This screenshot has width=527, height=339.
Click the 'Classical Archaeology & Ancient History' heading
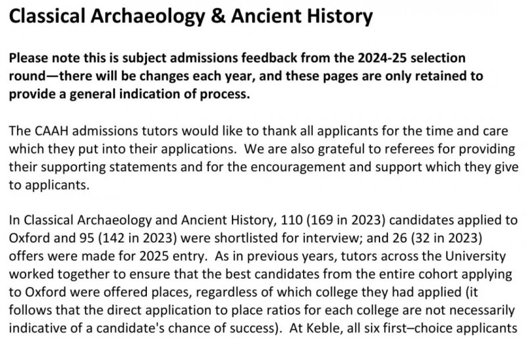point(190,16)
